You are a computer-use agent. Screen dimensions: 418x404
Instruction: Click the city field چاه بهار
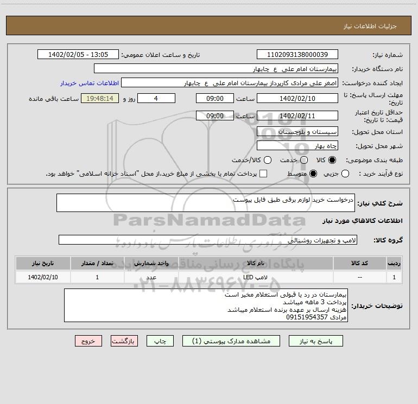[297, 145]
